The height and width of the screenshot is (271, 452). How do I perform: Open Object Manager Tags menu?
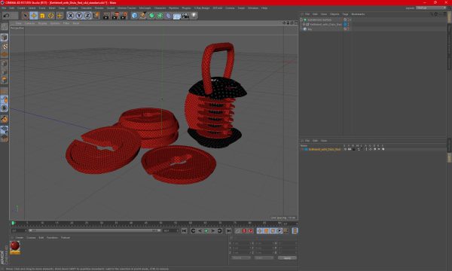click(x=345, y=14)
